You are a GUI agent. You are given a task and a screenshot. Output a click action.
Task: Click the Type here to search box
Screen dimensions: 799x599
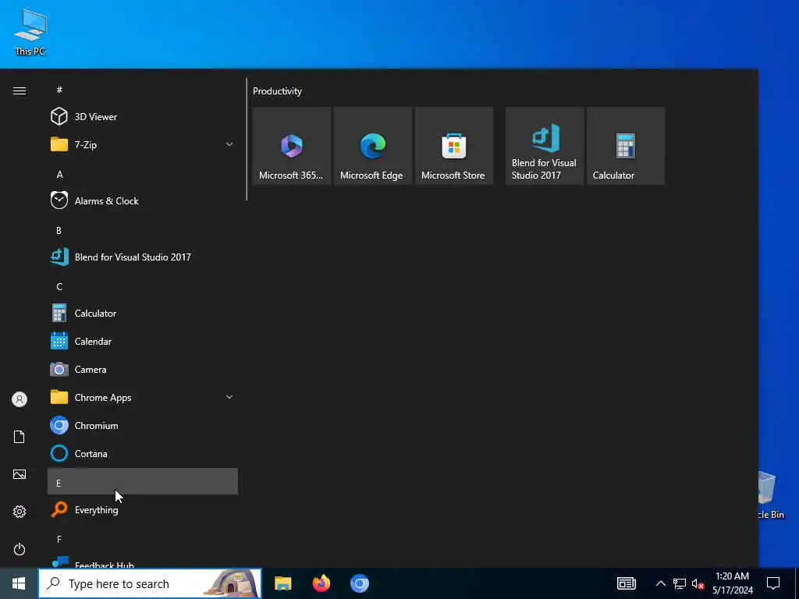coord(150,583)
